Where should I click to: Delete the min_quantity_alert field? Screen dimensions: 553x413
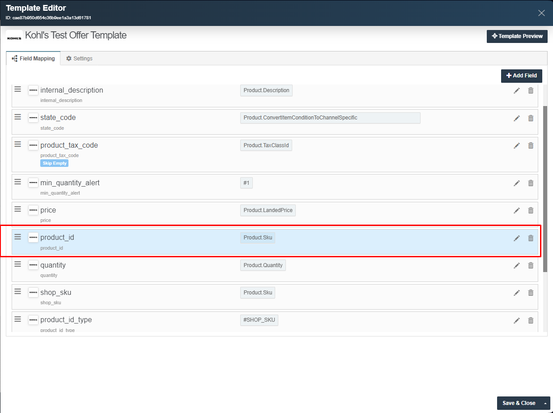click(531, 183)
